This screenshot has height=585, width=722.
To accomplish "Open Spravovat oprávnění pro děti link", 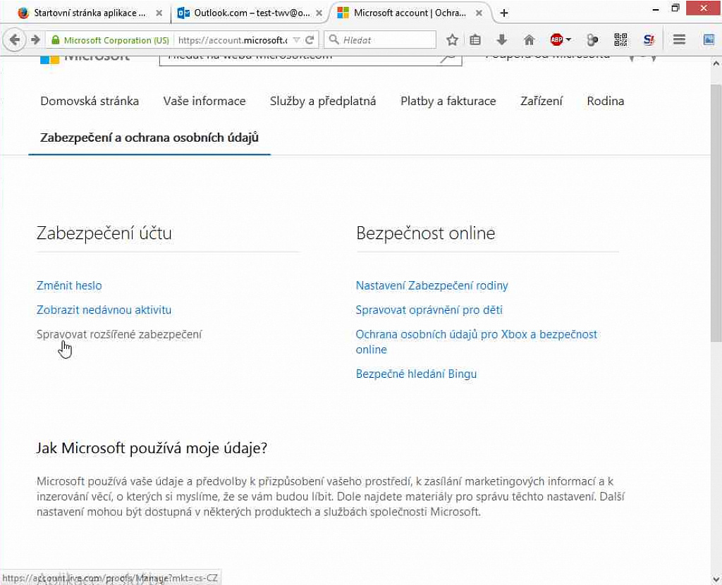I will point(429,309).
